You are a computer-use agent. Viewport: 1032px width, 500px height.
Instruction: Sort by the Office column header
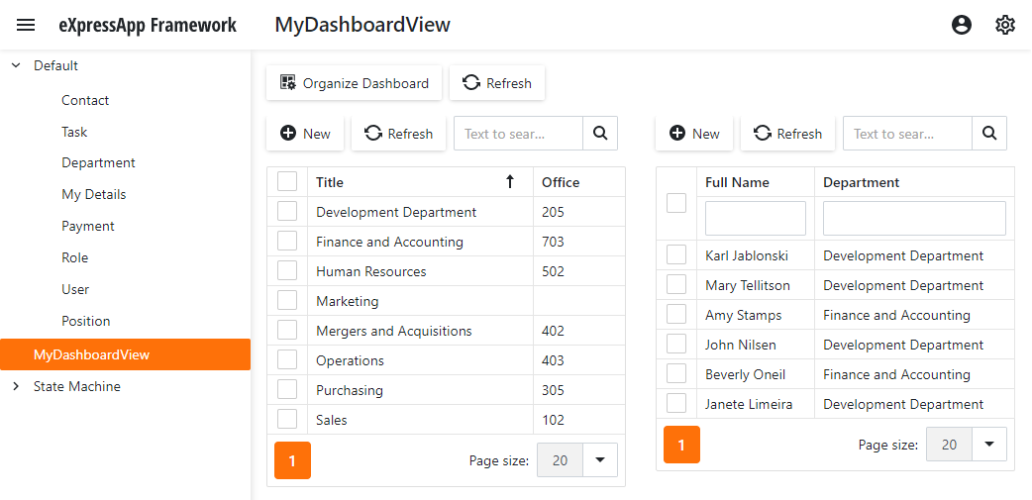point(578,182)
